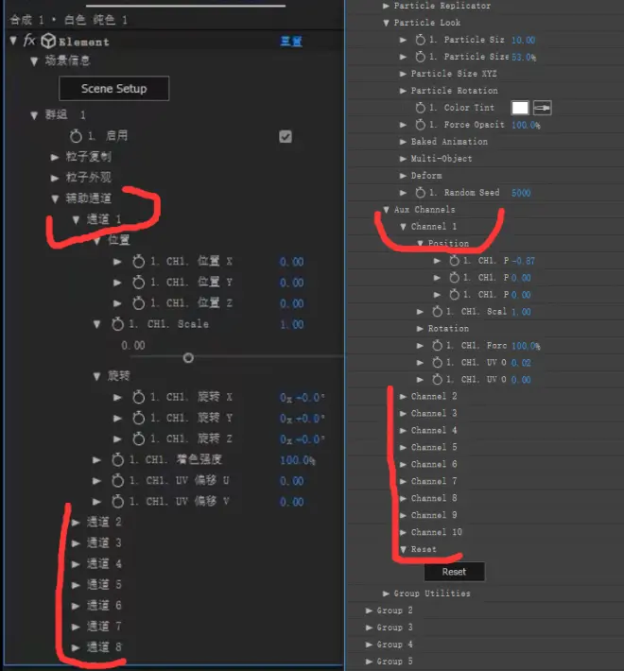
Task: Click the CH1. 旋转 X value 0x +0.0°
Action: [x=303, y=398]
